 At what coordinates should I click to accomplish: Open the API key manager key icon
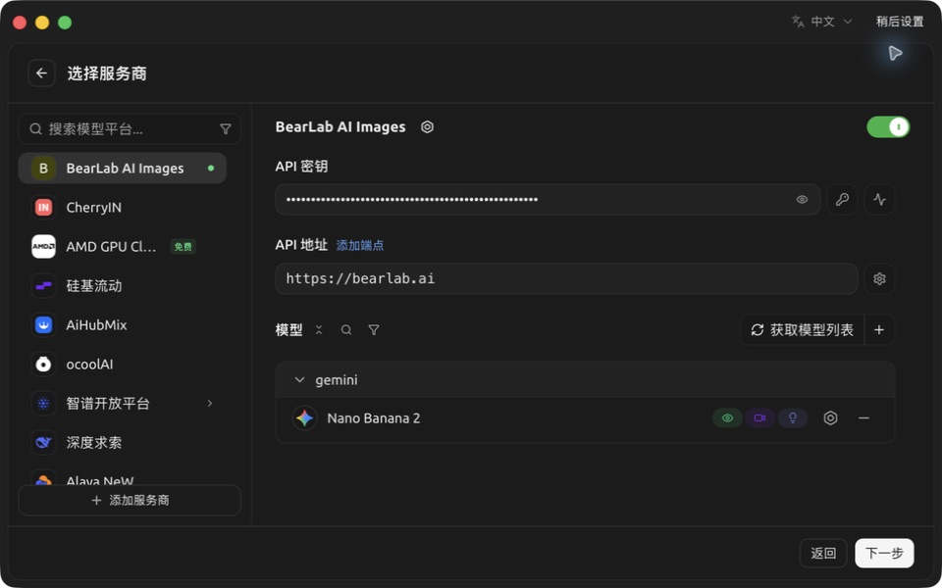(x=842, y=200)
